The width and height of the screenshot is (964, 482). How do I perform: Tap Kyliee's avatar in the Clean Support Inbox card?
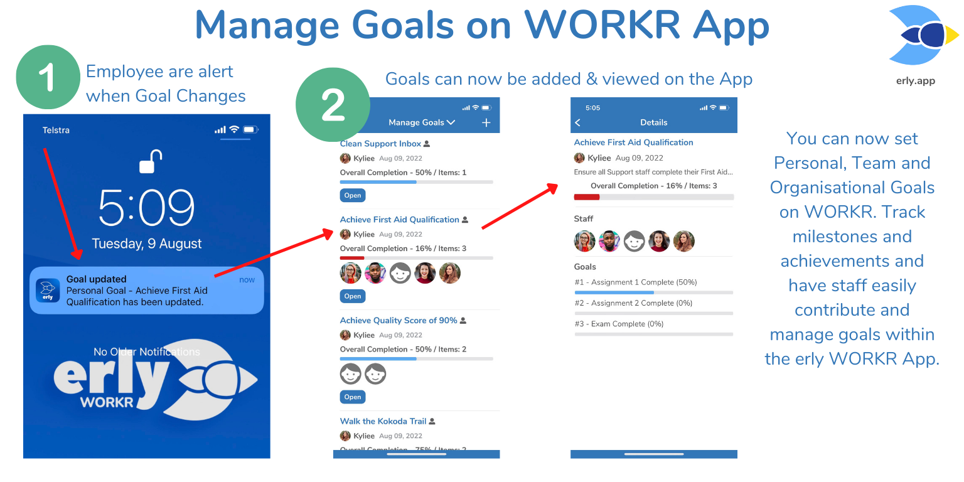(x=345, y=158)
